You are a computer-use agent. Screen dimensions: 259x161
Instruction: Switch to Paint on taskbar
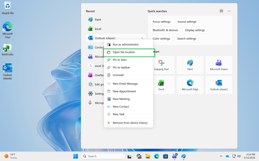click(x=183, y=156)
